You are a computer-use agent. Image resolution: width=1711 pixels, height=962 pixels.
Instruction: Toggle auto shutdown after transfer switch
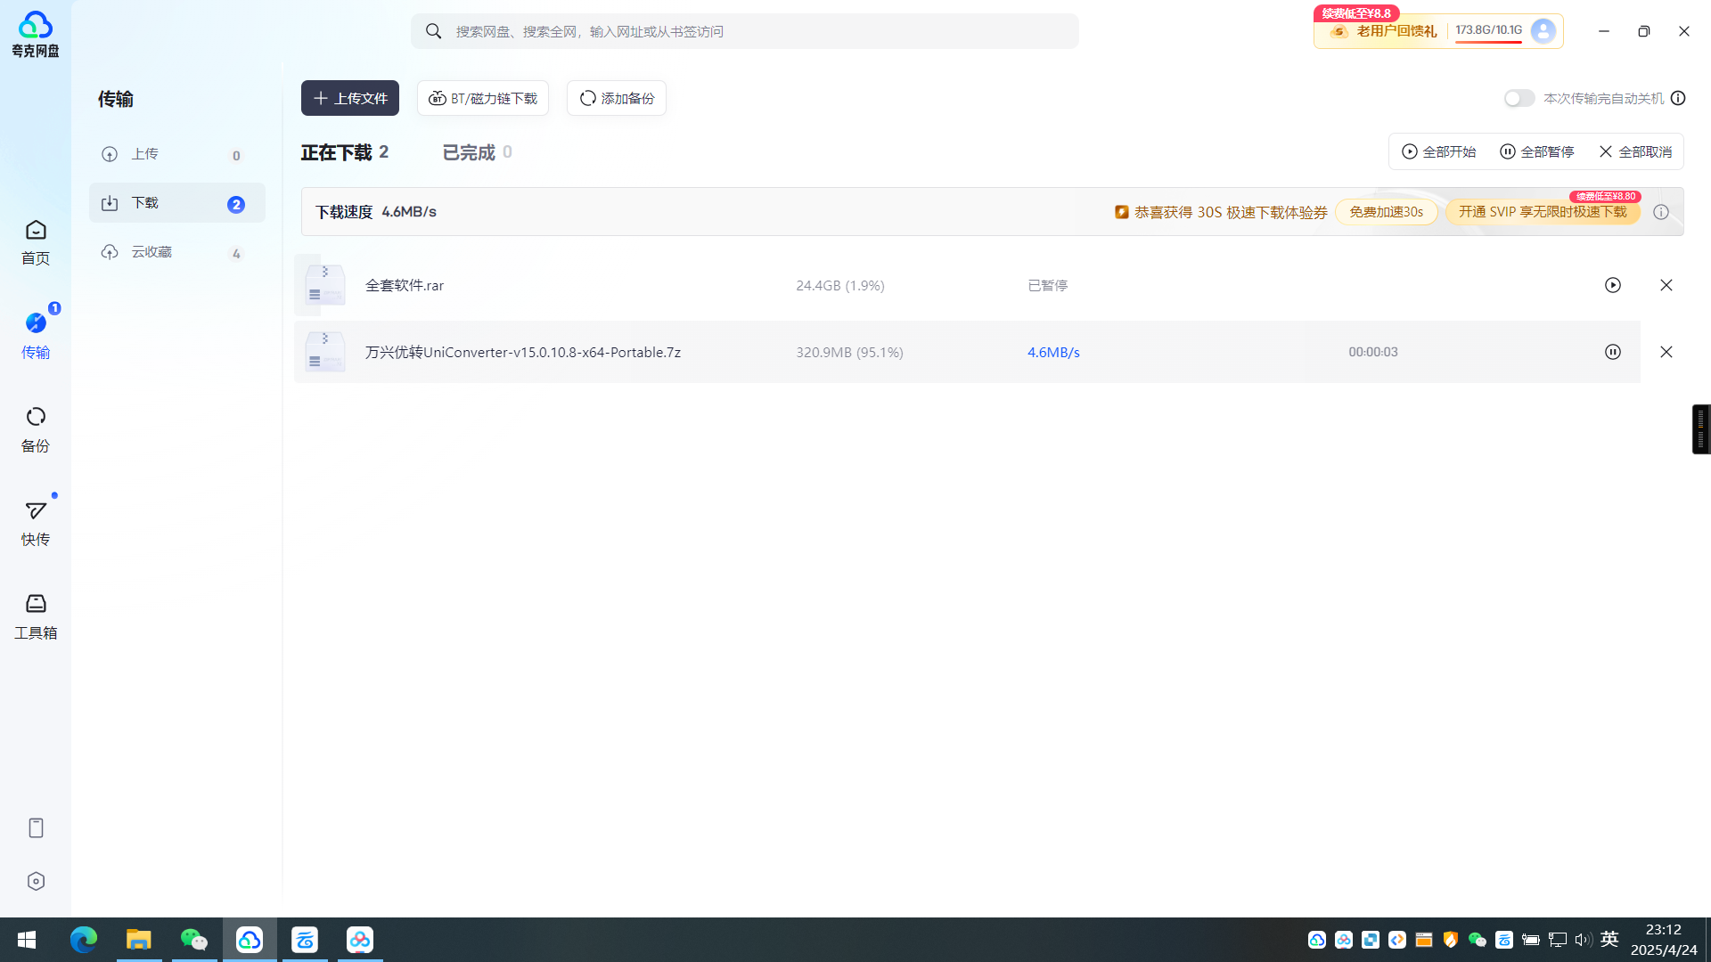pos(1519,98)
